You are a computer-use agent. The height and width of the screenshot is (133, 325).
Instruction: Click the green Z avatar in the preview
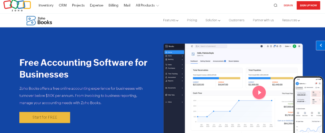click(x=294, y=46)
